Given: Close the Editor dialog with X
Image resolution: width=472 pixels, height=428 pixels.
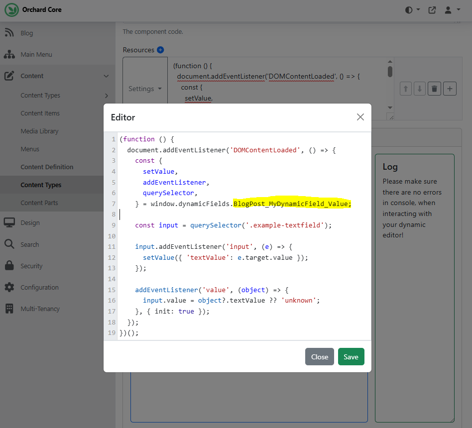Looking at the screenshot, I should pos(360,117).
